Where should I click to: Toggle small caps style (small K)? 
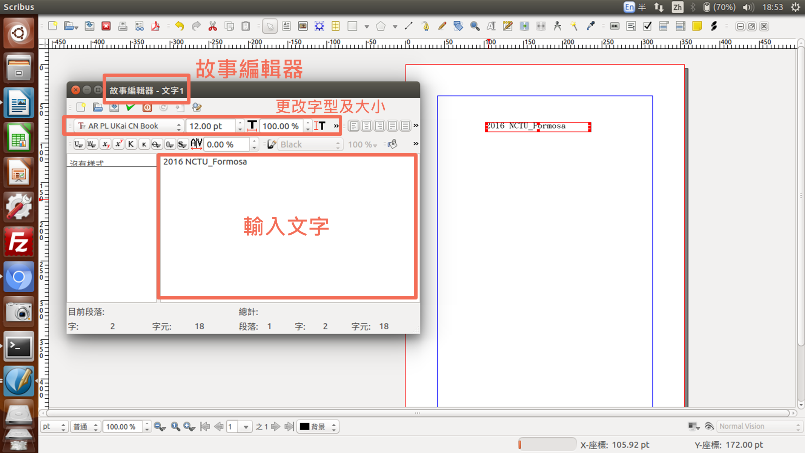[144, 144]
